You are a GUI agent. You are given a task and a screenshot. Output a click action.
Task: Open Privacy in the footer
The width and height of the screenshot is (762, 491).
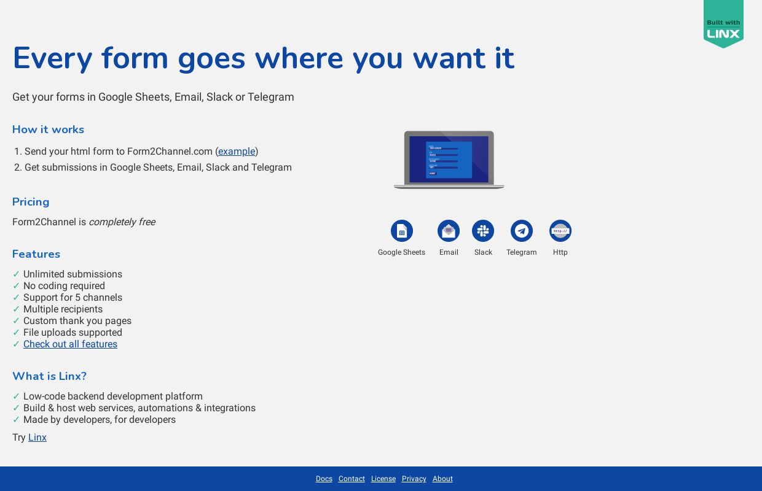[414, 479]
